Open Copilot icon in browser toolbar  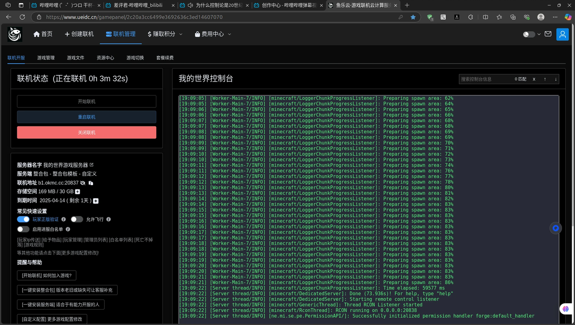pos(568,17)
